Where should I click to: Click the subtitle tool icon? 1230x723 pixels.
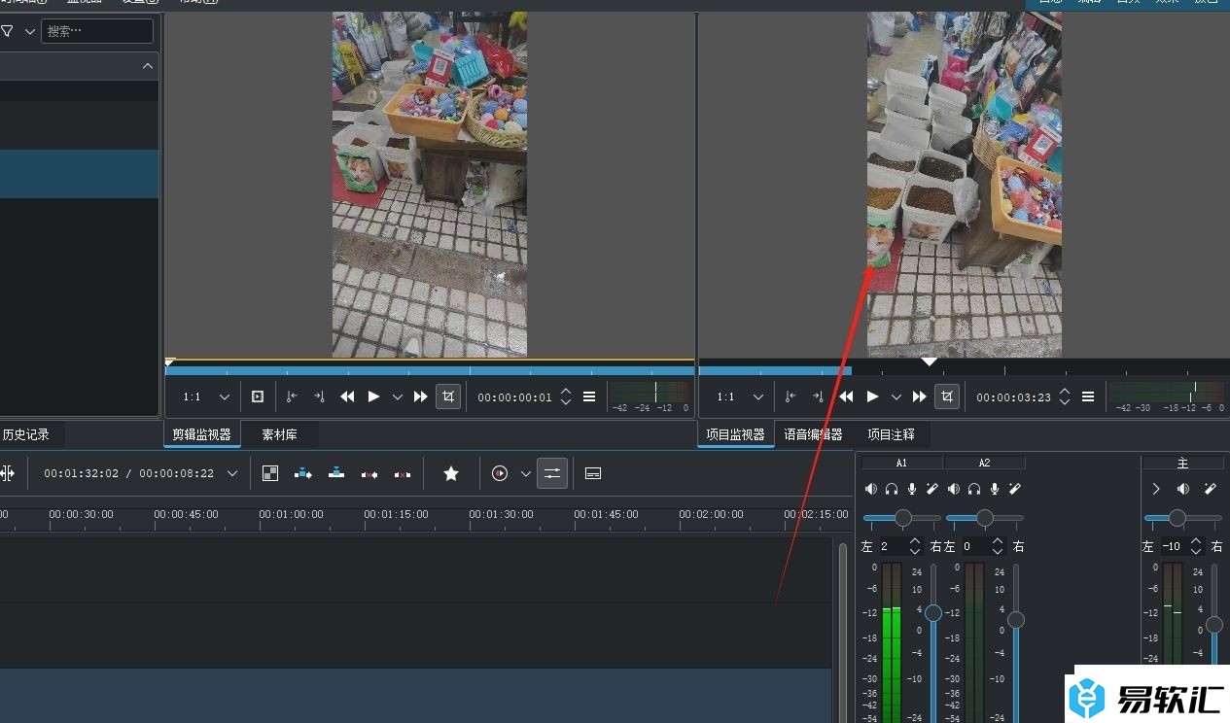tap(593, 473)
